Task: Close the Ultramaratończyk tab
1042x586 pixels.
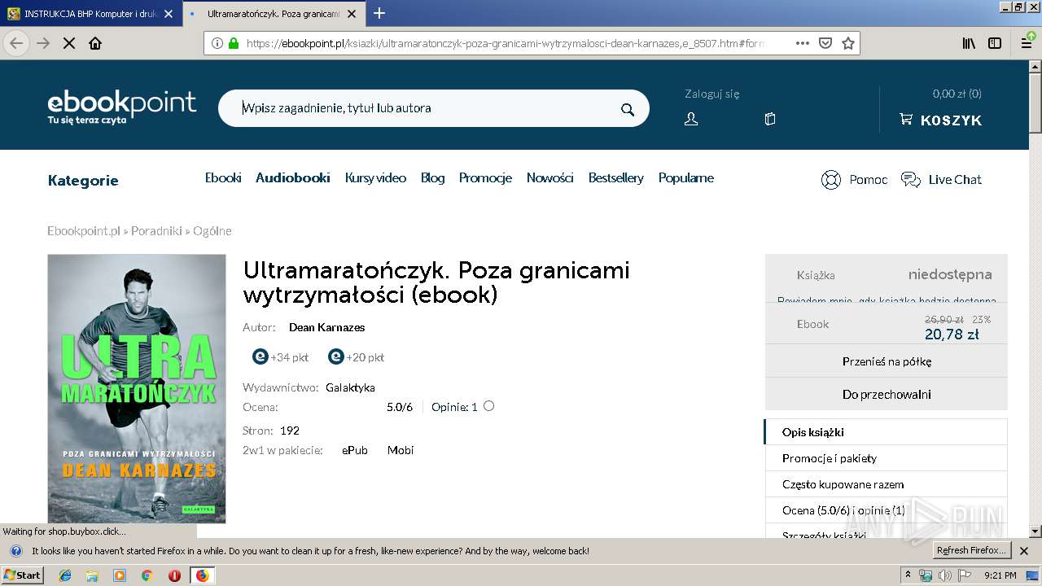Action: (x=352, y=14)
